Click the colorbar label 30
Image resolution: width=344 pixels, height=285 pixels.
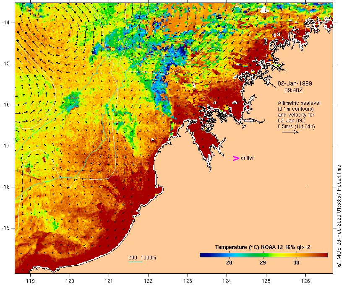pyautogui.click(x=296, y=262)
